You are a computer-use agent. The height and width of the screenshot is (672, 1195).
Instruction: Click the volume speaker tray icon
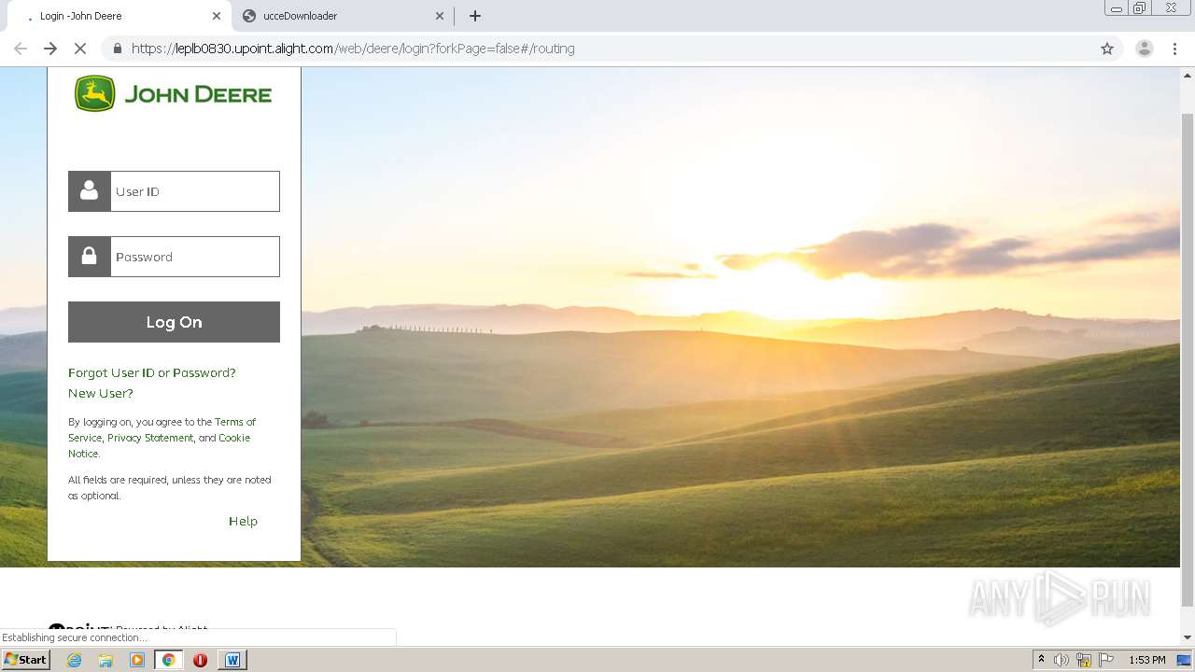[x=1061, y=660]
